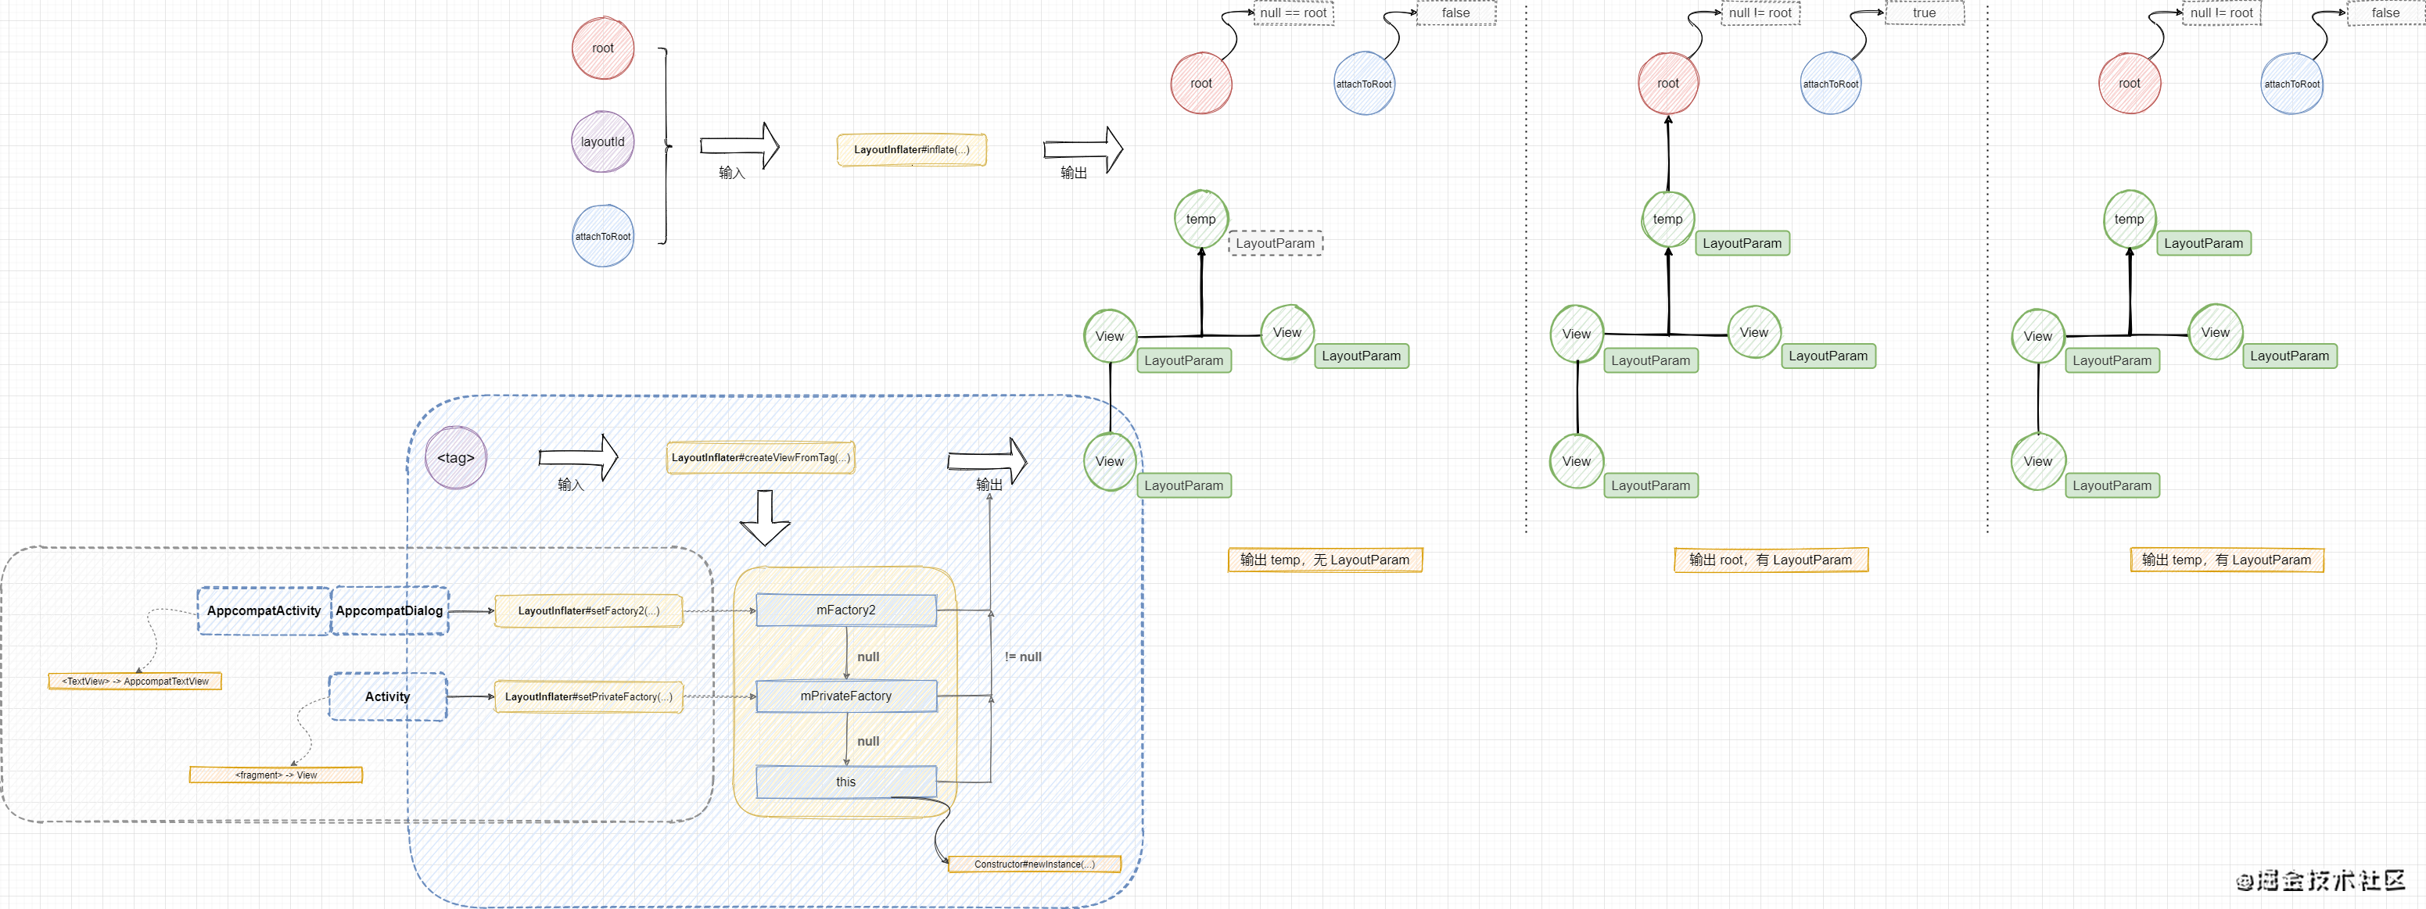
Task: Select the AppcompatDialog box
Action: [389, 610]
